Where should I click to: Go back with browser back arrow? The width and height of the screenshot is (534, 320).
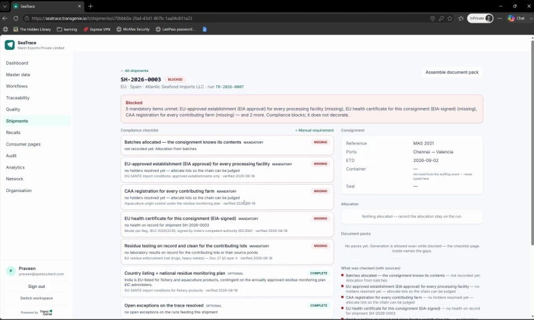coord(5,19)
